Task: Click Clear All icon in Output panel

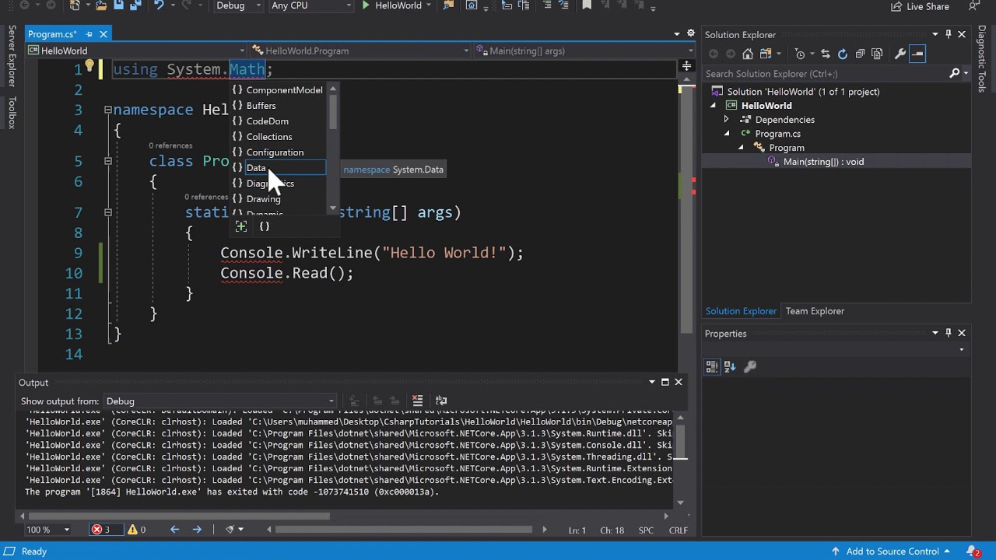Action: tap(417, 401)
